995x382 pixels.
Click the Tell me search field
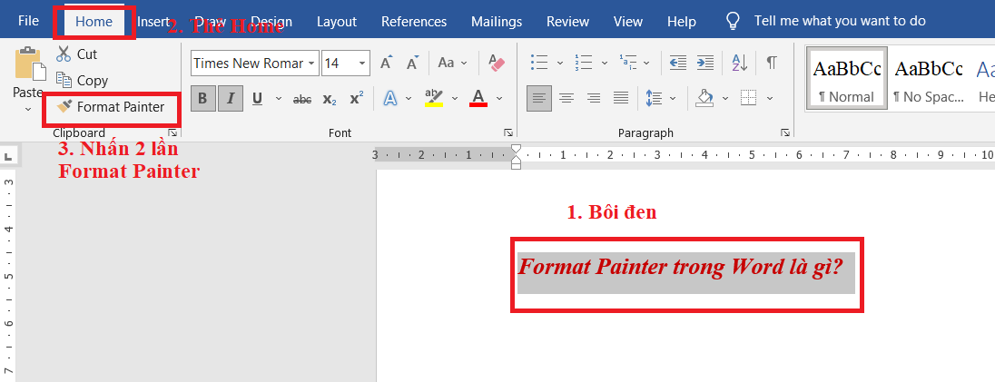point(840,22)
